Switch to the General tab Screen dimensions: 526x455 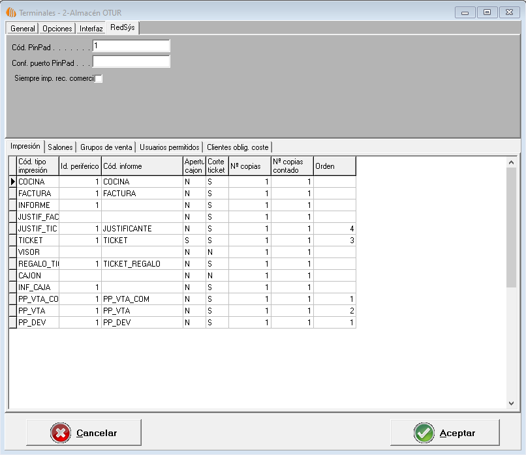click(x=23, y=29)
